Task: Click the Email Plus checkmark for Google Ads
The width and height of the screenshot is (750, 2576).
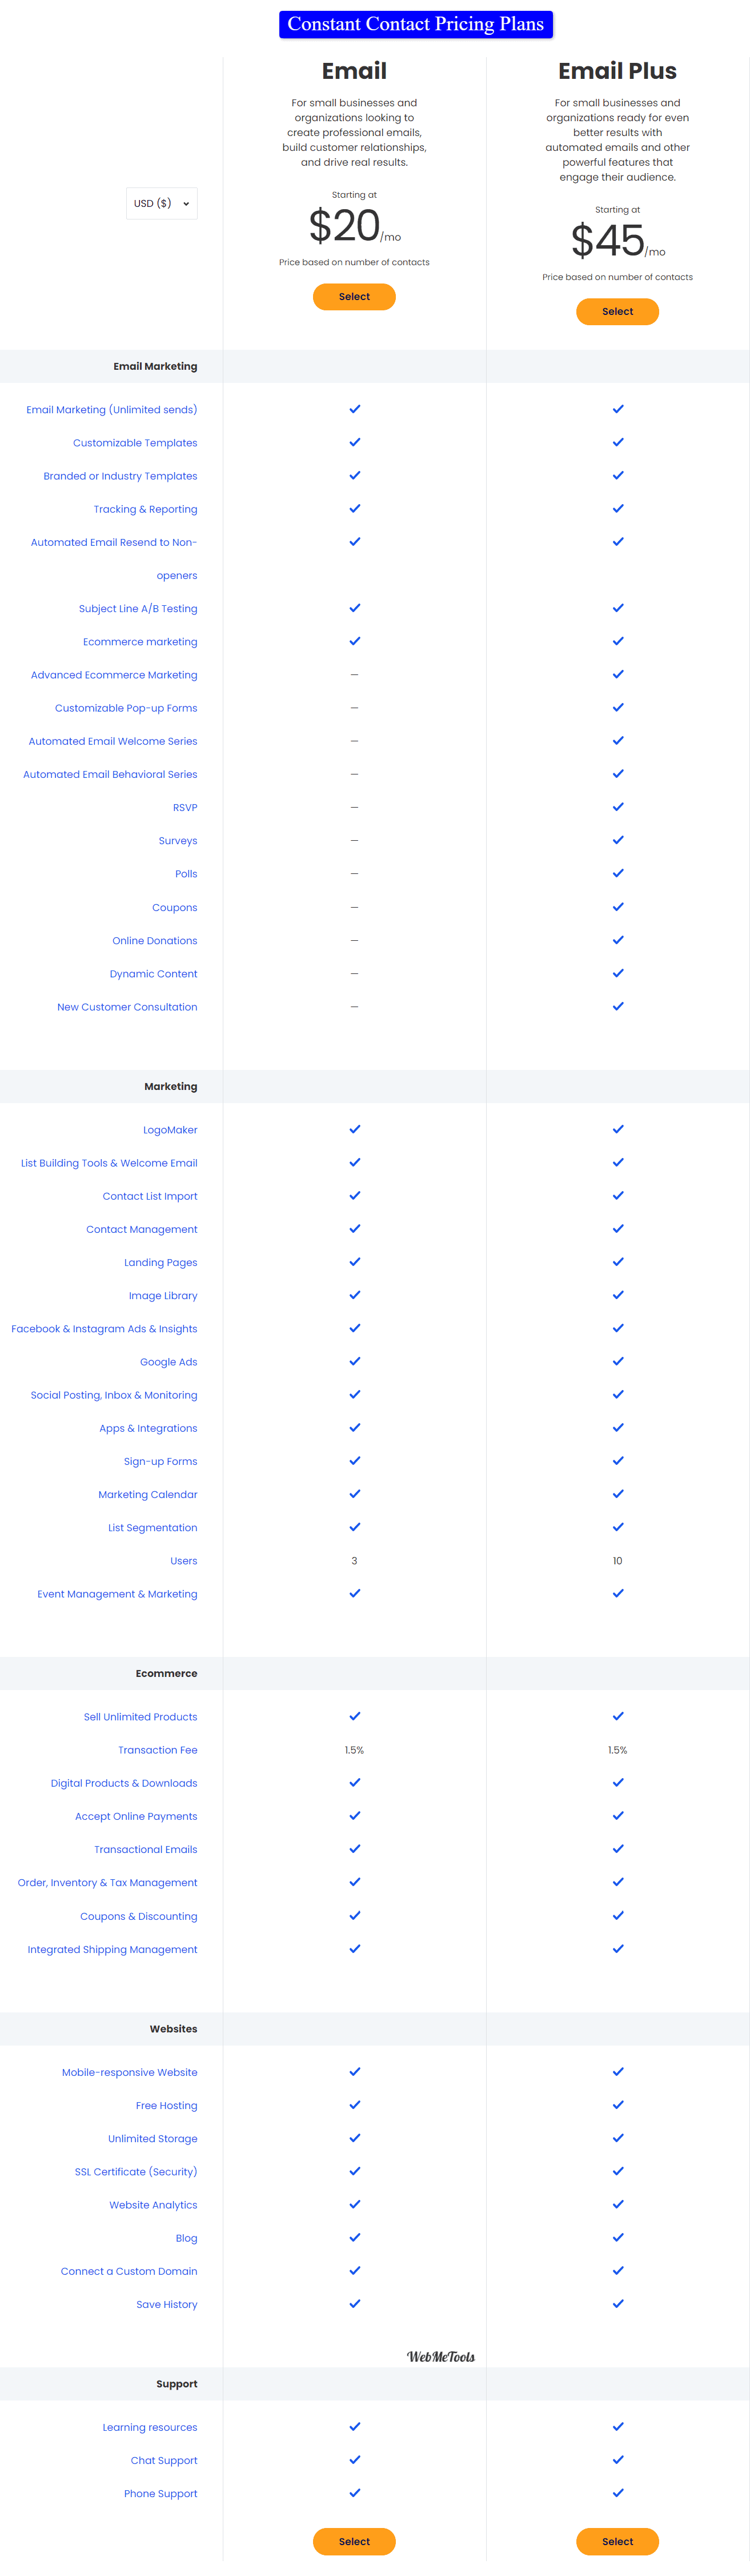Action: 618,1361
